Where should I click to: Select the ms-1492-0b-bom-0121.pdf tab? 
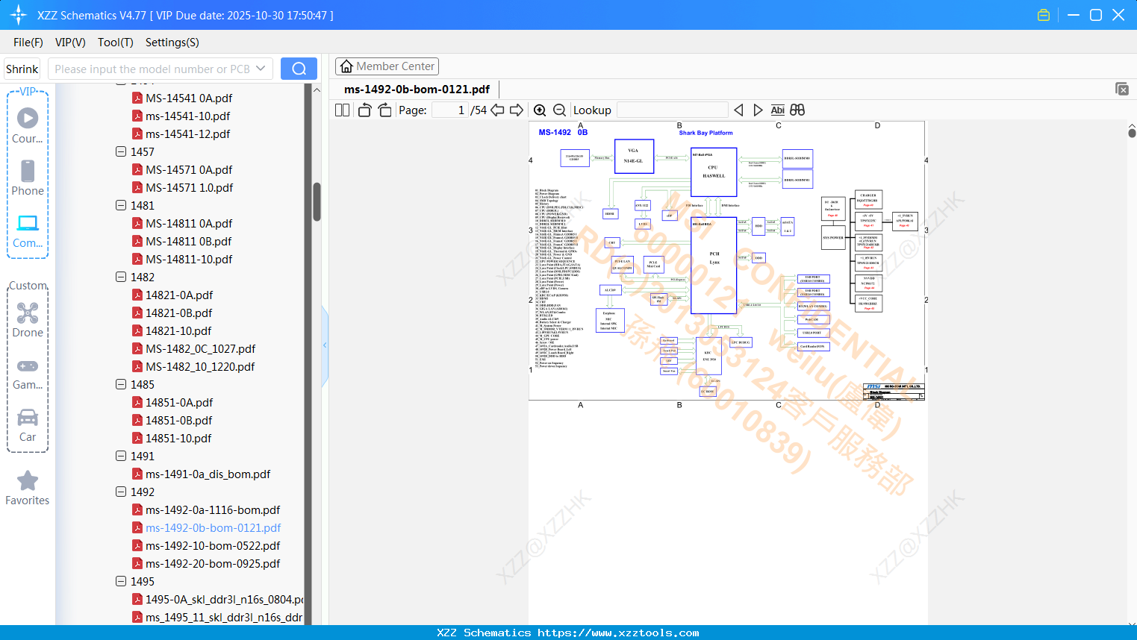[x=417, y=89]
